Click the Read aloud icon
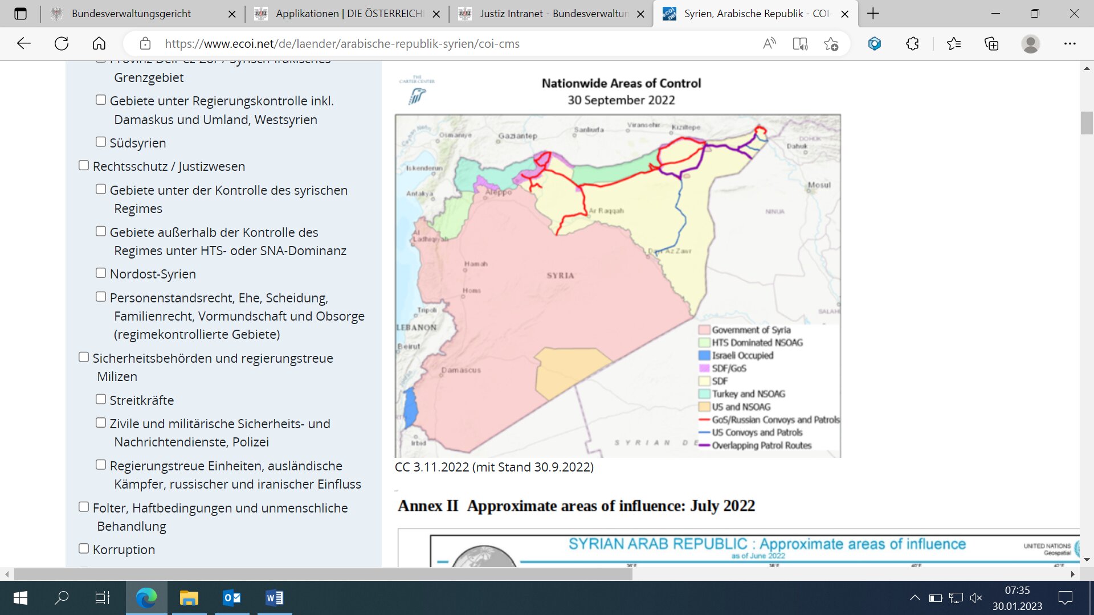 (769, 43)
